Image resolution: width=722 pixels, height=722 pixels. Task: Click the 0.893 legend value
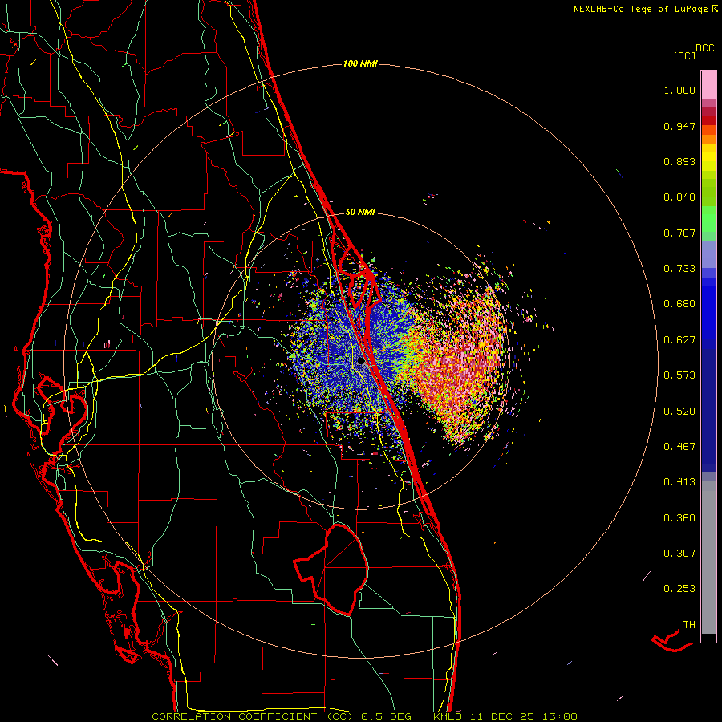coord(679,161)
